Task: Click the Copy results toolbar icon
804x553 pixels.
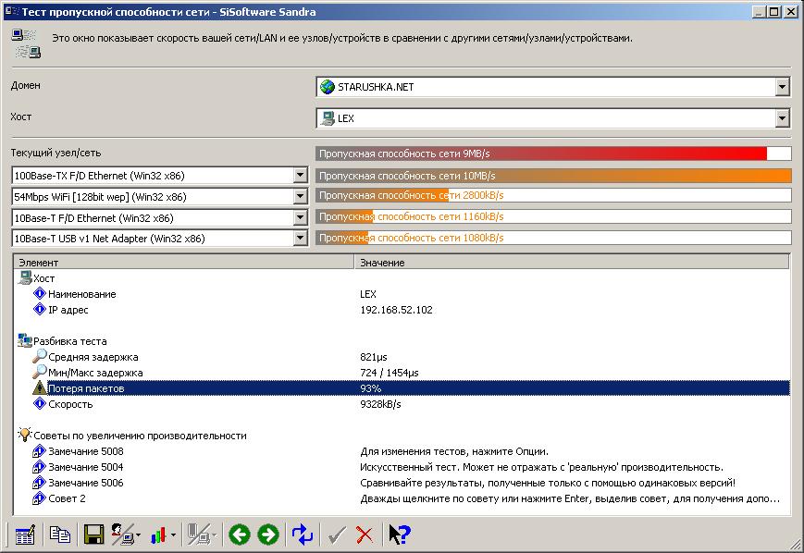Action: [60, 535]
